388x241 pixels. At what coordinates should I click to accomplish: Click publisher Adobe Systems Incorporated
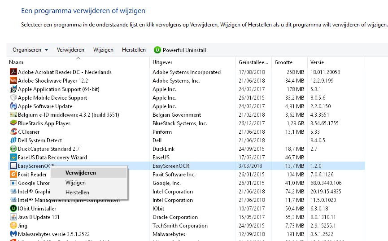point(187,72)
